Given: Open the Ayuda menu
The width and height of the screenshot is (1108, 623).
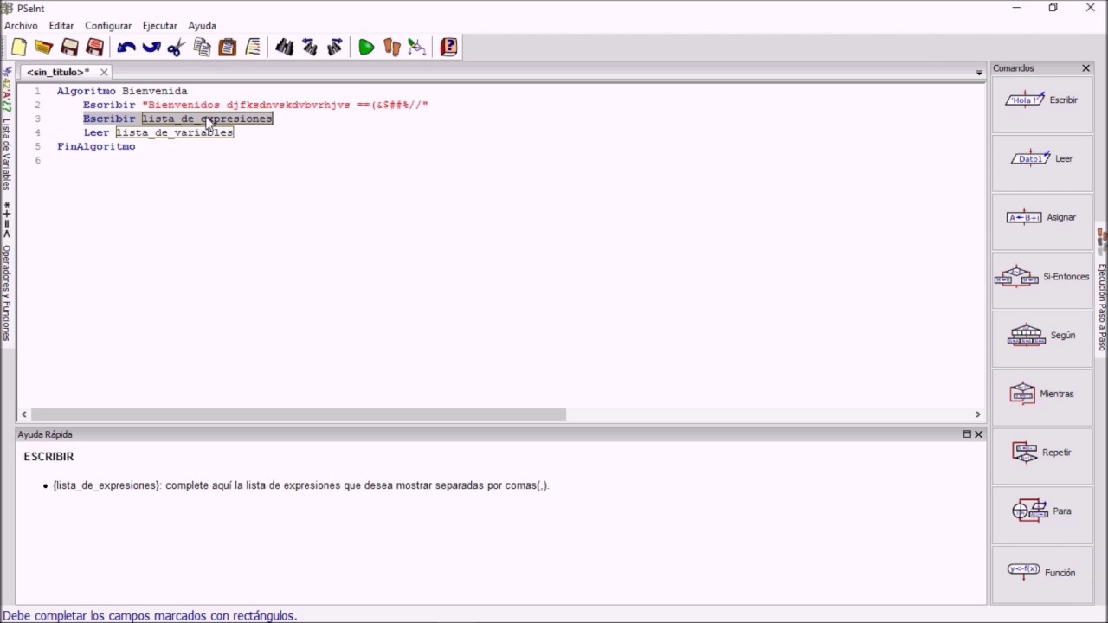Looking at the screenshot, I should 202,26.
